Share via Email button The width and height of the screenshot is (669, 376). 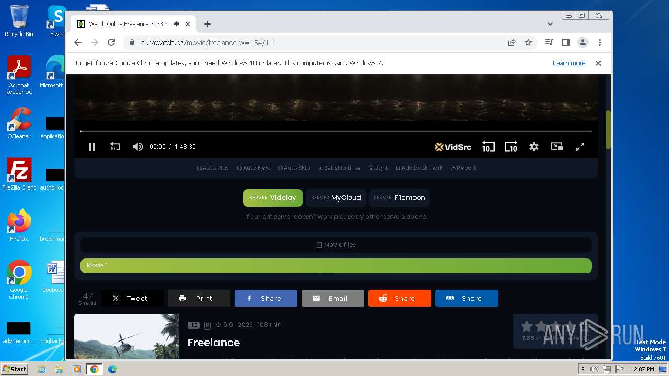pyautogui.click(x=333, y=298)
